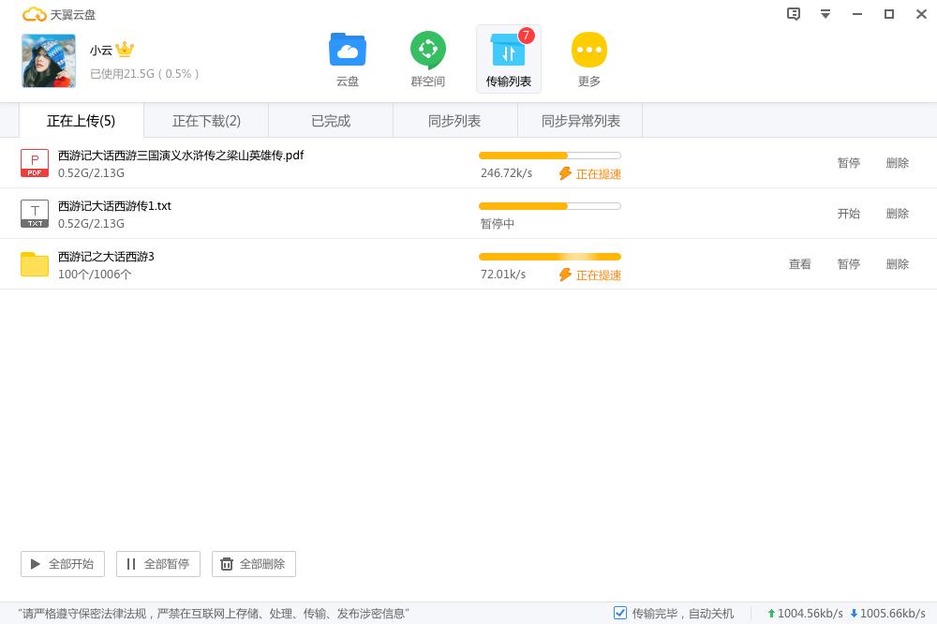Click the TXT file icon
This screenshot has width=937, height=624.
click(35, 214)
